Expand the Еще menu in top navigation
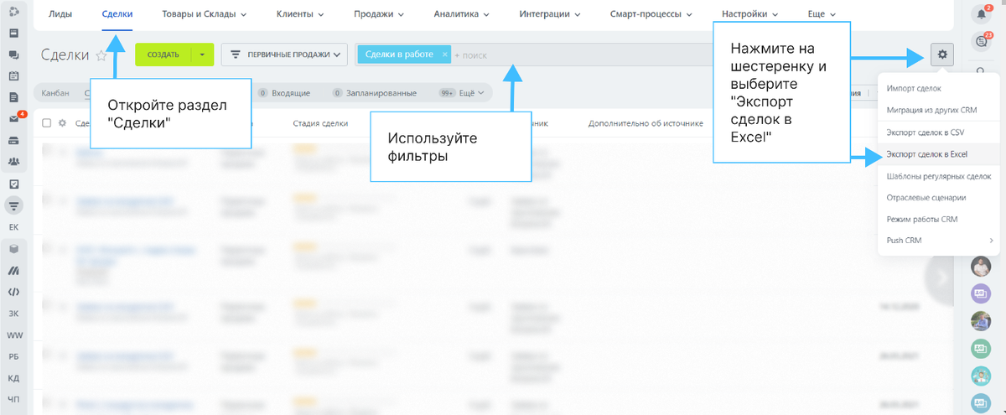This screenshot has height=415, width=1006. tap(821, 14)
